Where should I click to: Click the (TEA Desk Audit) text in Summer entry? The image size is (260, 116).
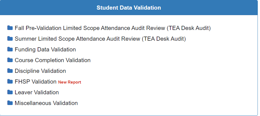(x=164, y=39)
